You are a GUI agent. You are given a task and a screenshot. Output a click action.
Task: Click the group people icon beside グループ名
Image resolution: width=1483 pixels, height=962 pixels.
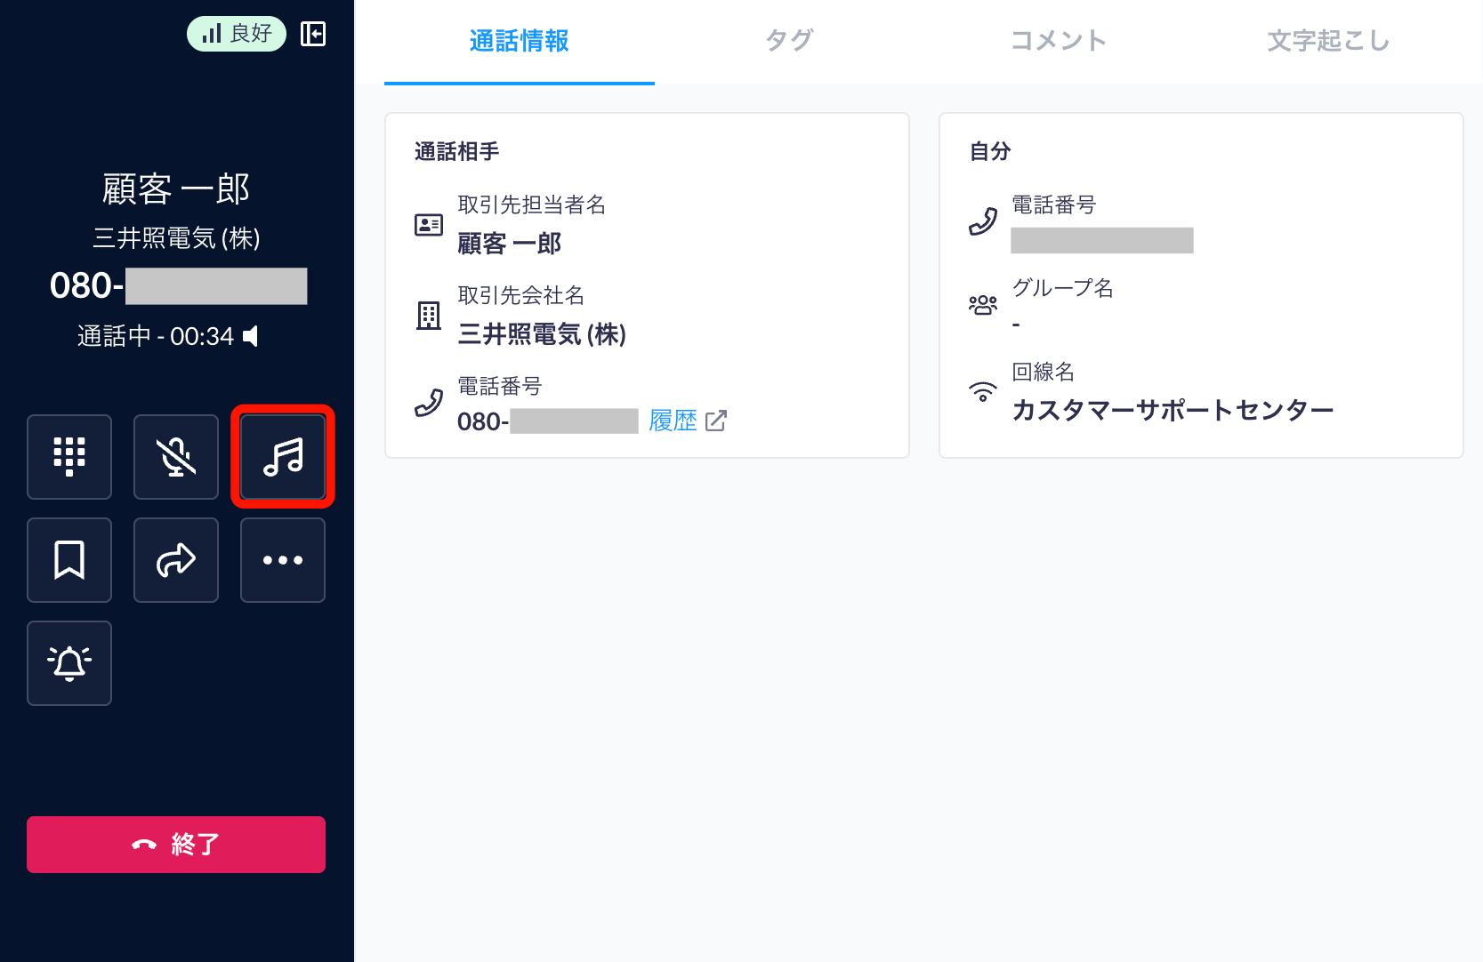(x=983, y=305)
